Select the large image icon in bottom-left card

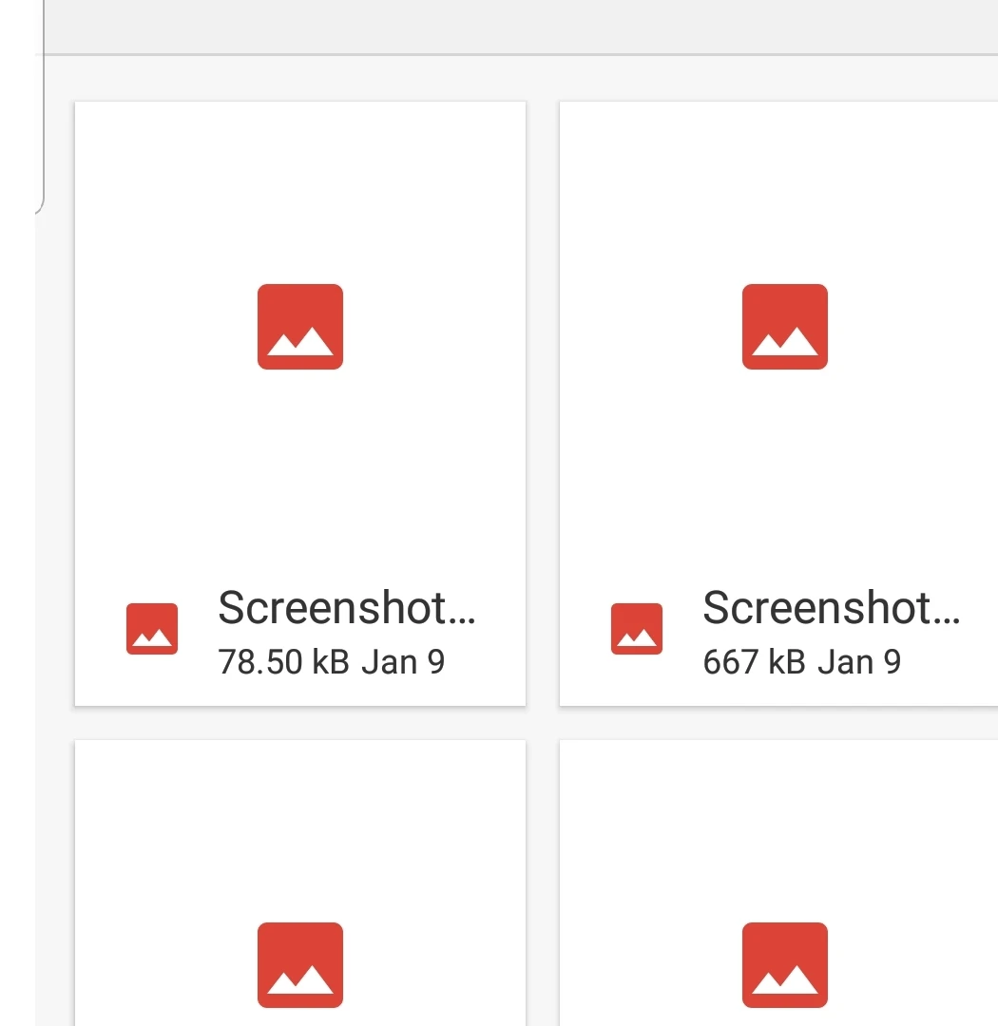click(299, 964)
